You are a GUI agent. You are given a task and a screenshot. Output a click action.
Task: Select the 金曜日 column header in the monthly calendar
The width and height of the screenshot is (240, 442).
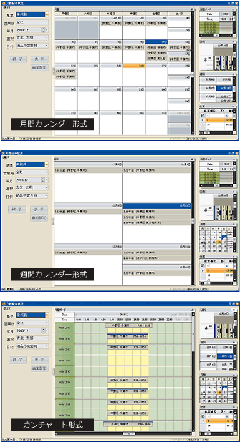(156, 14)
